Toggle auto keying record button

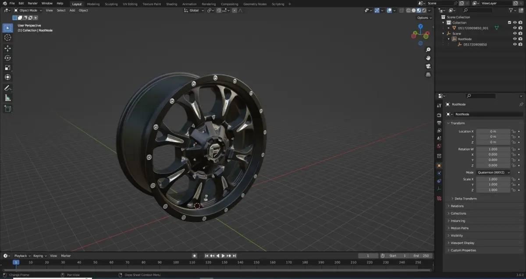(194, 256)
